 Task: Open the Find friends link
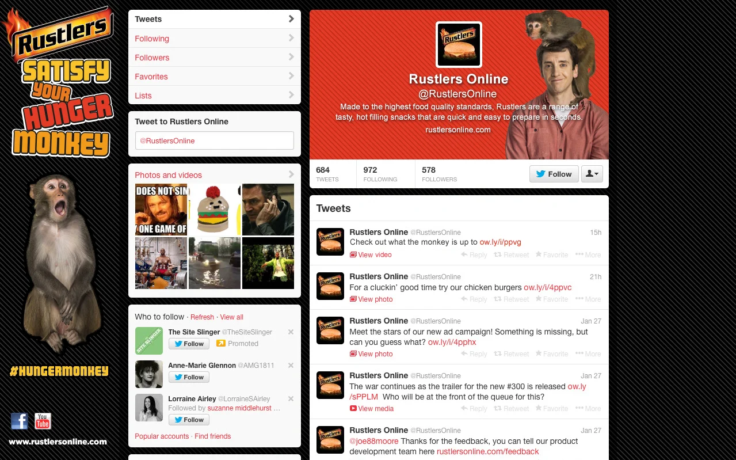click(x=212, y=436)
